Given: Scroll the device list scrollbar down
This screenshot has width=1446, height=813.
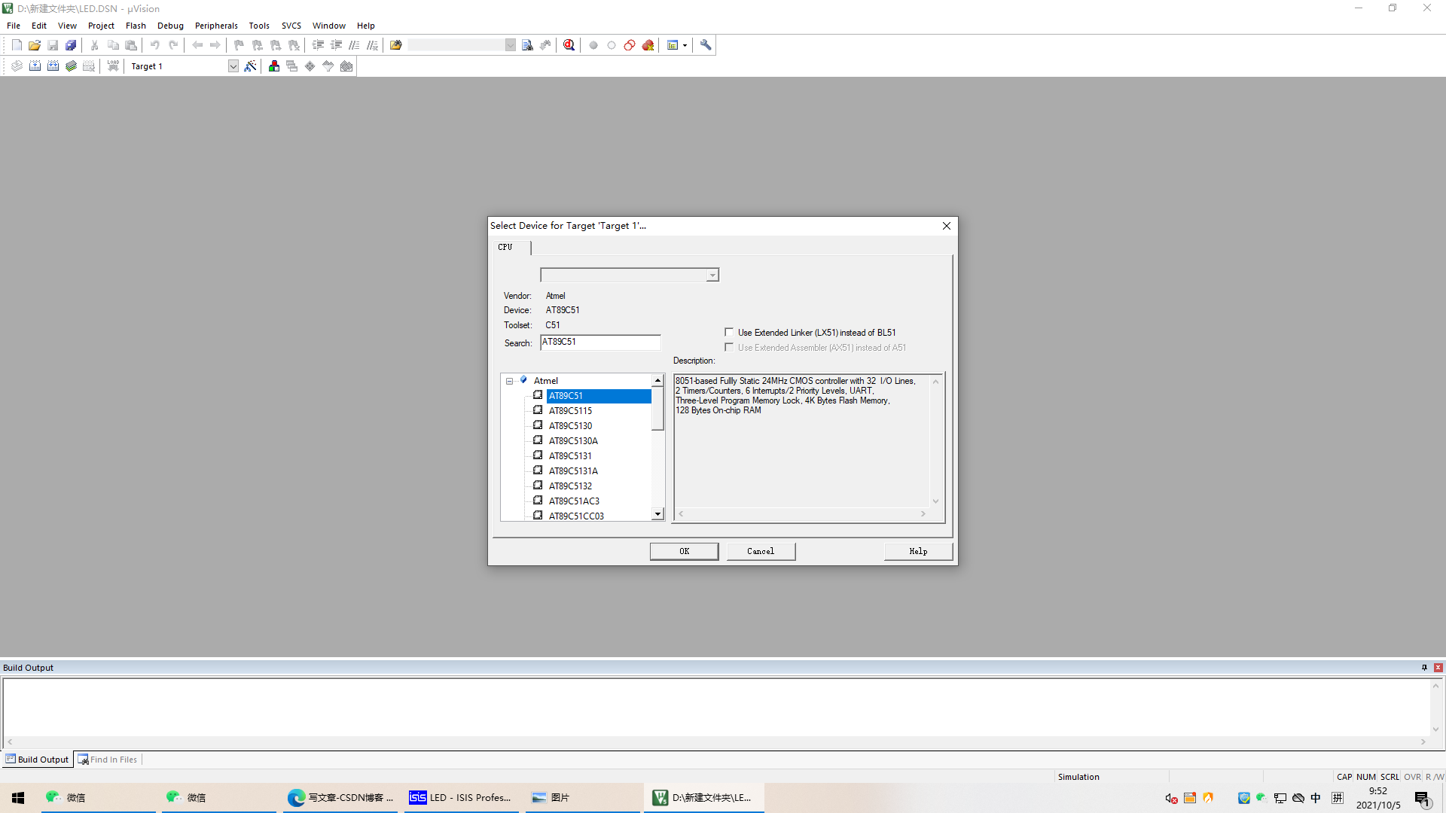Looking at the screenshot, I should pos(657,513).
